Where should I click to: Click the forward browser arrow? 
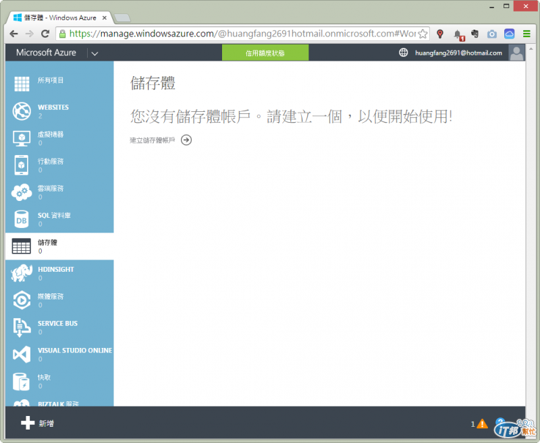(30, 34)
